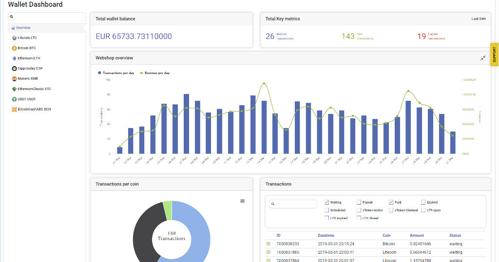The height and width of the screenshot is (262, 499).
Task: Click the EthereumClassic ETC green icon
Action: pyautogui.click(x=14, y=89)
